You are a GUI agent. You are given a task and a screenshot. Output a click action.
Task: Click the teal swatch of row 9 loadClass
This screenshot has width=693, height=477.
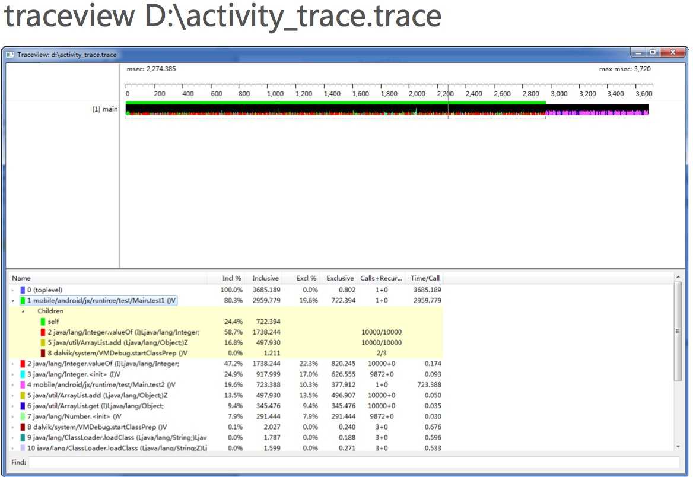click(23, 438)
